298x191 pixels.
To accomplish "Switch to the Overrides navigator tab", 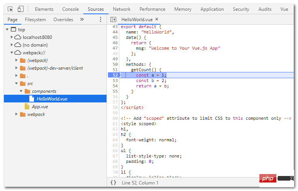I will (x=63, y=20).
